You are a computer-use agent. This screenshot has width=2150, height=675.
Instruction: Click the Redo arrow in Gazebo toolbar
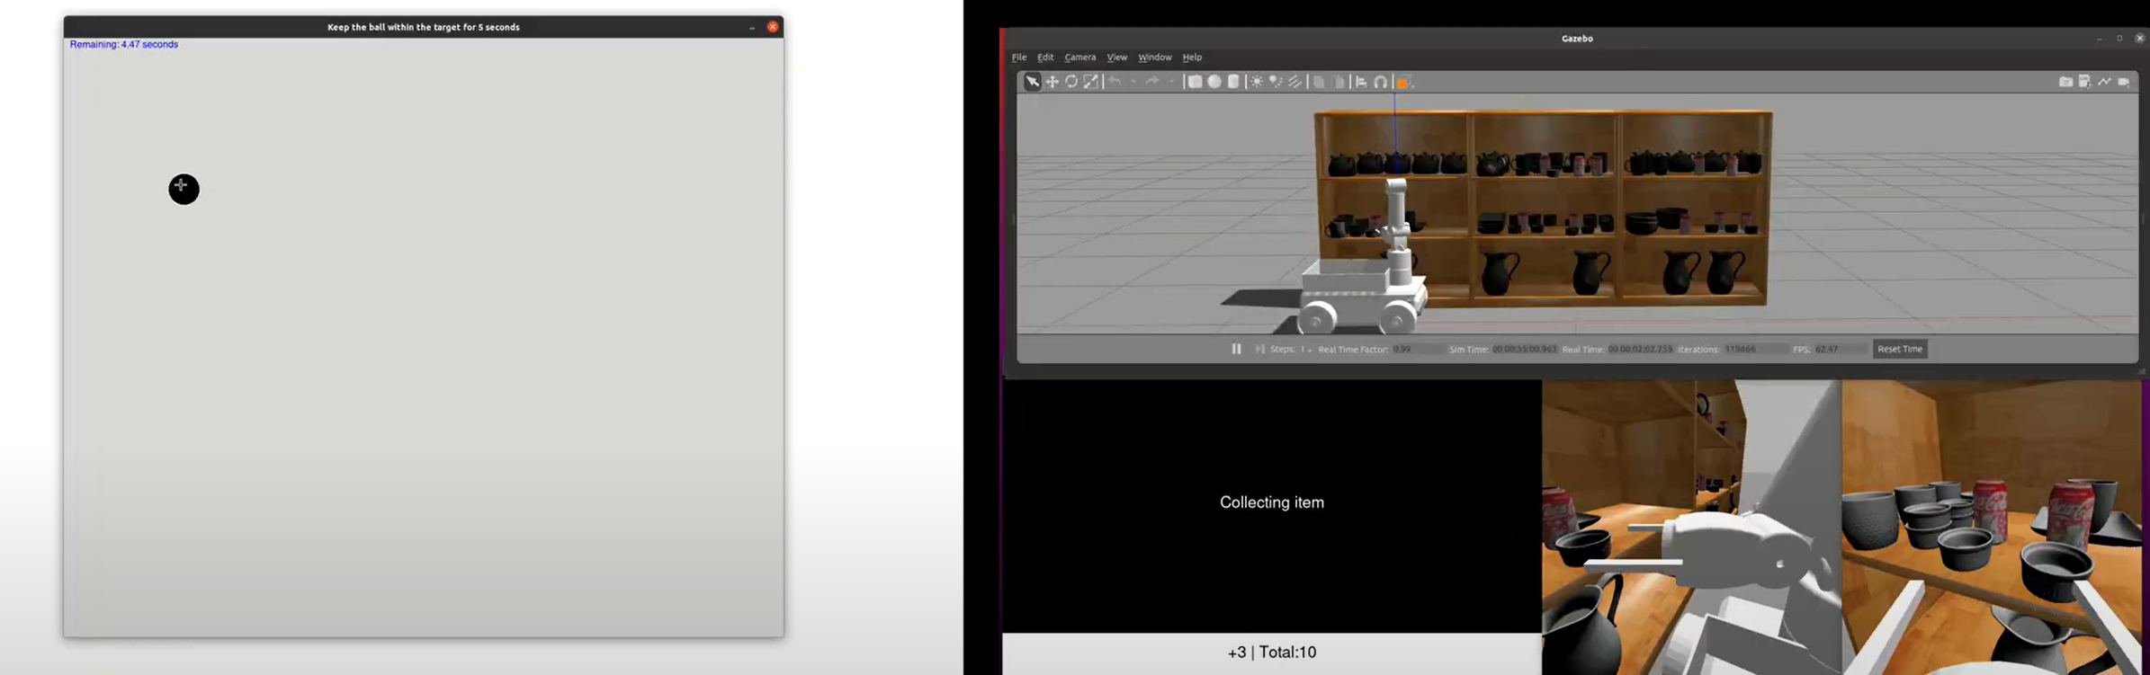click(1152, 82)
